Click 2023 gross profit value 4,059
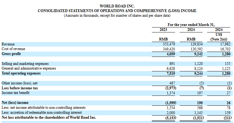Image resolution: width=234 pixels, height=123 pixels. click(171, 54)
